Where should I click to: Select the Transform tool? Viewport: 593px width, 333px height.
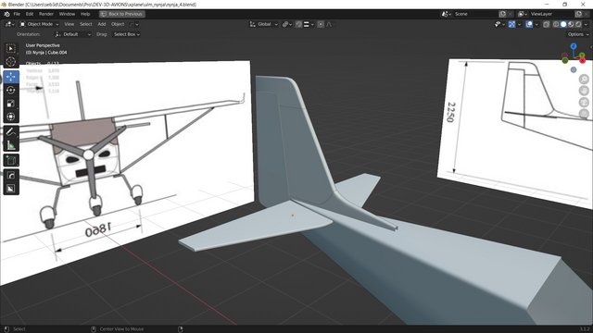click(11, 117)
